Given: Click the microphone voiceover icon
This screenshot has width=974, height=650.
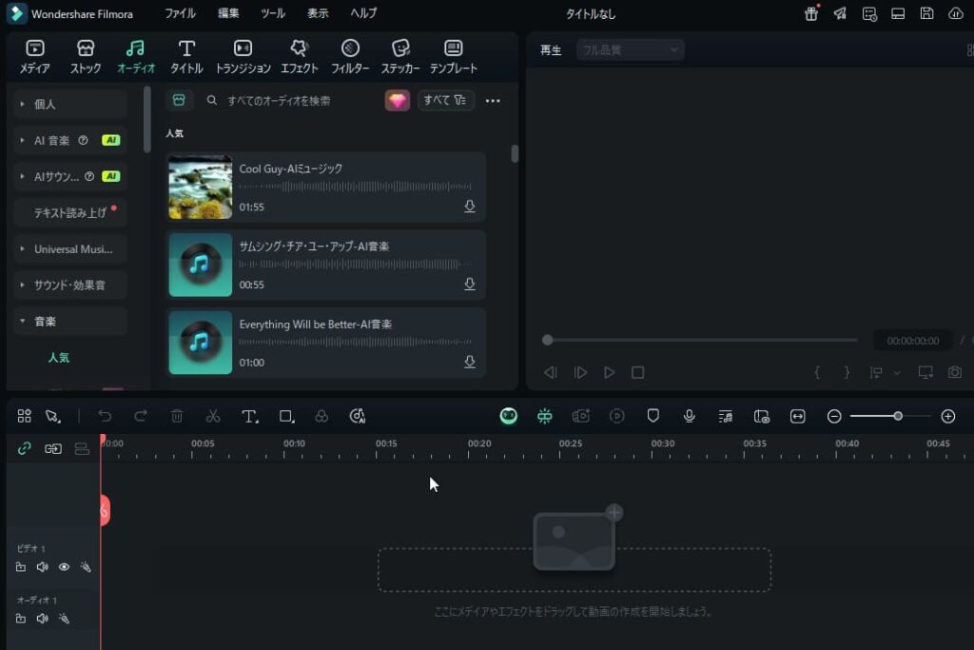Looking at the screenshot, I should 689,416.
